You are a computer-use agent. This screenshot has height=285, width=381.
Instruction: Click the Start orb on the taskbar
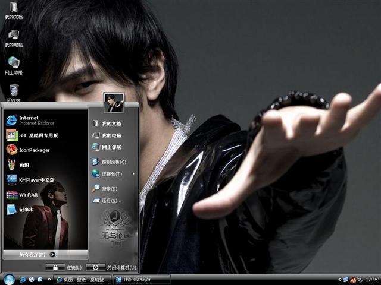9,279
